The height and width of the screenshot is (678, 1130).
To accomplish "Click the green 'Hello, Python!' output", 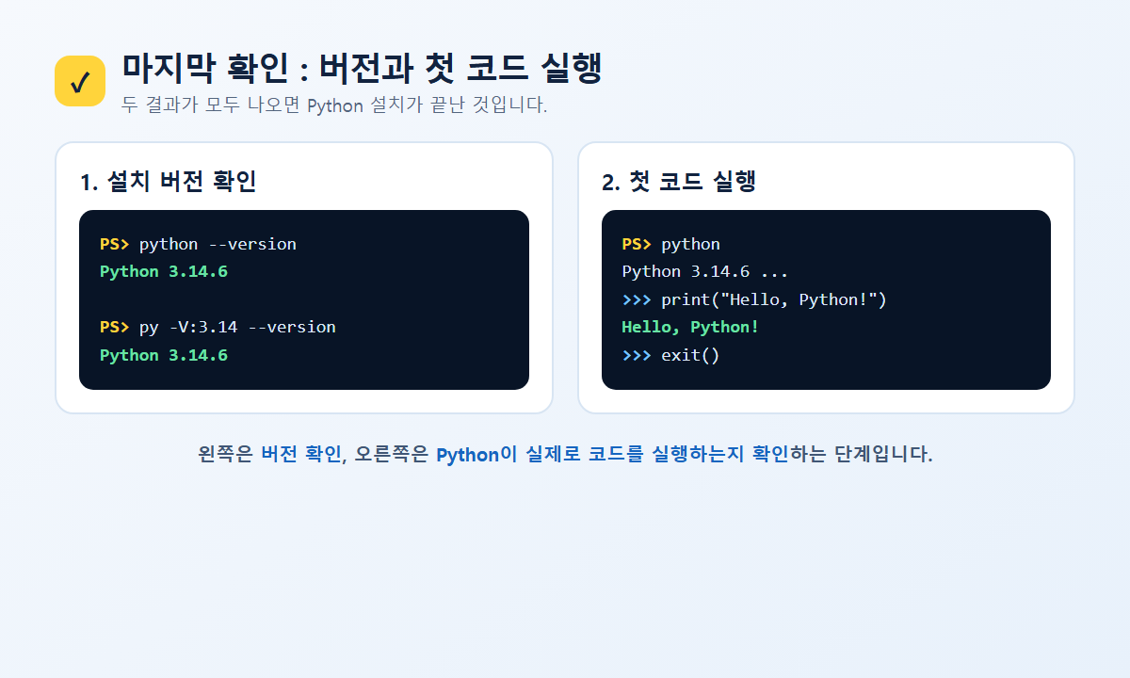I will (690, 327).
